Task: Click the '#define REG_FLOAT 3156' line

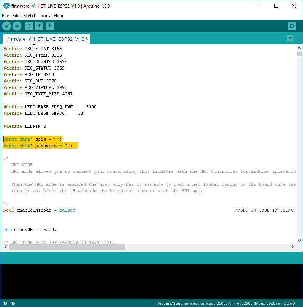Action: click(33, 49)
